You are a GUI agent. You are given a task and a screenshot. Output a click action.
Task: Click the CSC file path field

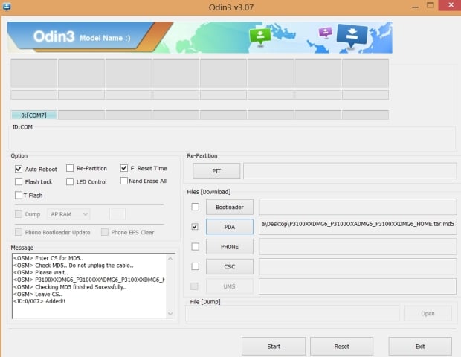click(358, 266)
